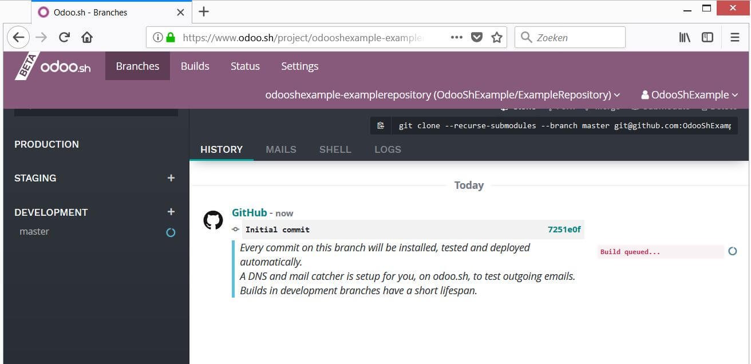The height and width of the screenshot is (364, 751).
Task: Click the commit icon beside Initial commit
Action: (x=235, y=230)
